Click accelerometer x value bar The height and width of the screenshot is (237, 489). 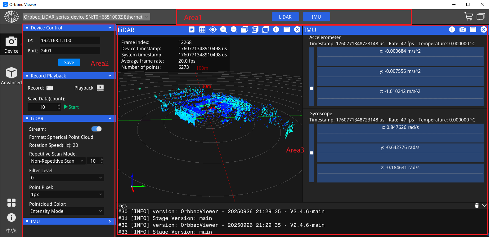coord(400,56)
